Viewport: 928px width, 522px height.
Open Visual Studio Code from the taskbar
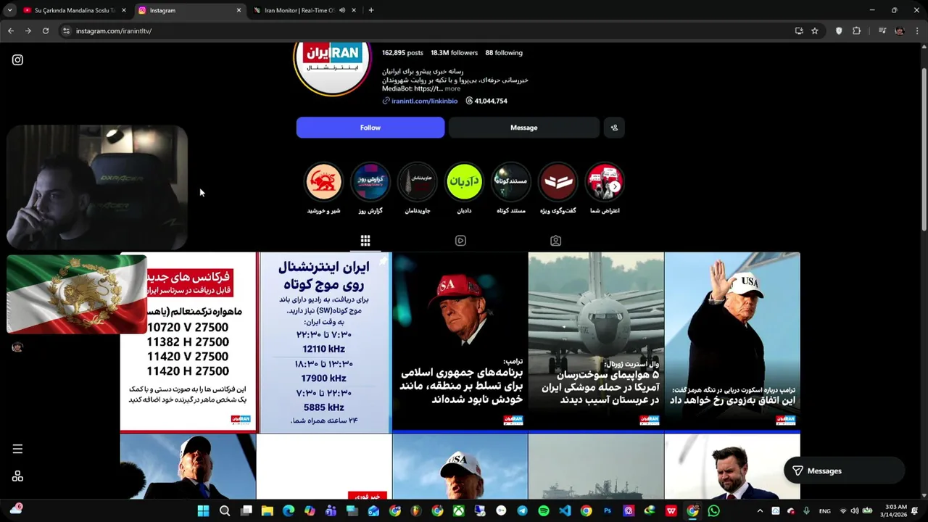565,511
